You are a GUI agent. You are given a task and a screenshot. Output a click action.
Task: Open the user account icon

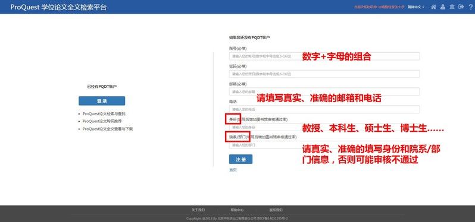(x=443, y=7)
